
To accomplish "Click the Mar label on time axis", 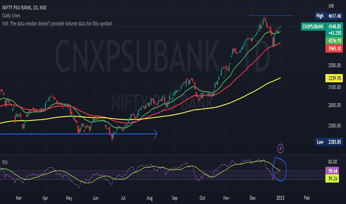I will (x=19, y=198).
